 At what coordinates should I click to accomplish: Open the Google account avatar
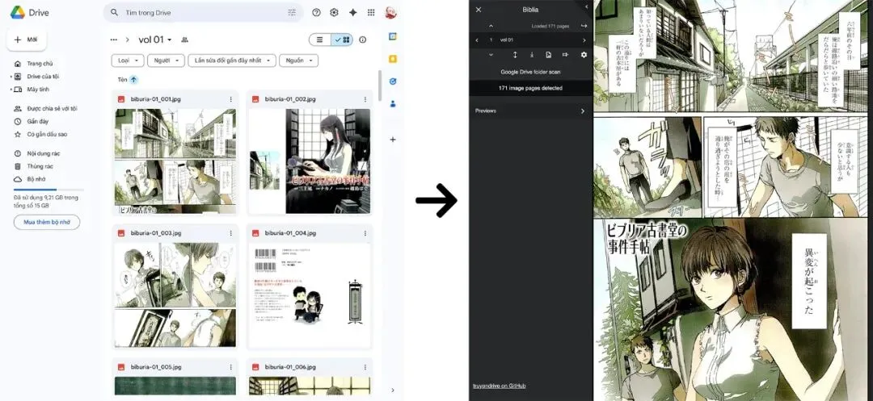[x=390, y=12]
